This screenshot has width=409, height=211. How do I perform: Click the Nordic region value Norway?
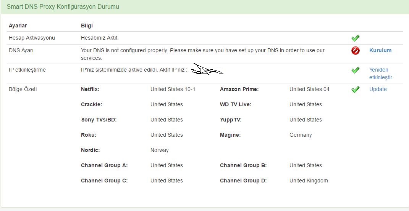[159, 150]
